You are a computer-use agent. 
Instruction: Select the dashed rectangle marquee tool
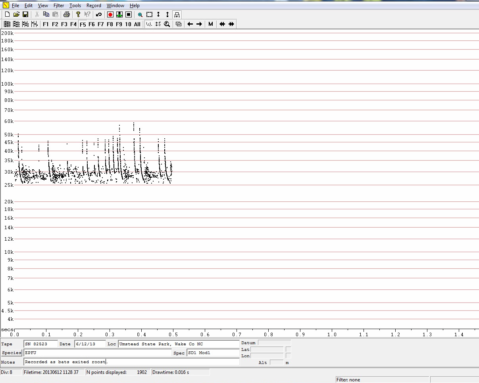click(149, 14)
